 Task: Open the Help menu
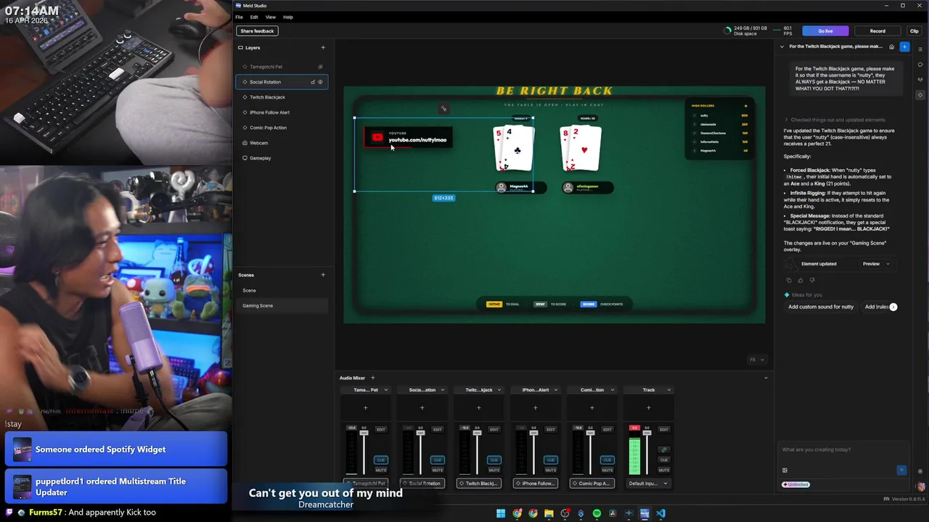288,17
